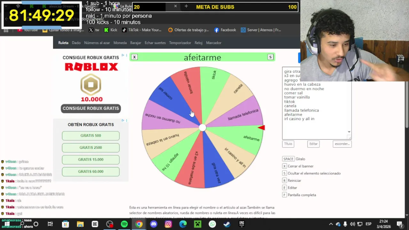Screen dimensions: 409x230
Task: Click the X 'Cerrar el banner' key
Action: (x=284, y=166)
